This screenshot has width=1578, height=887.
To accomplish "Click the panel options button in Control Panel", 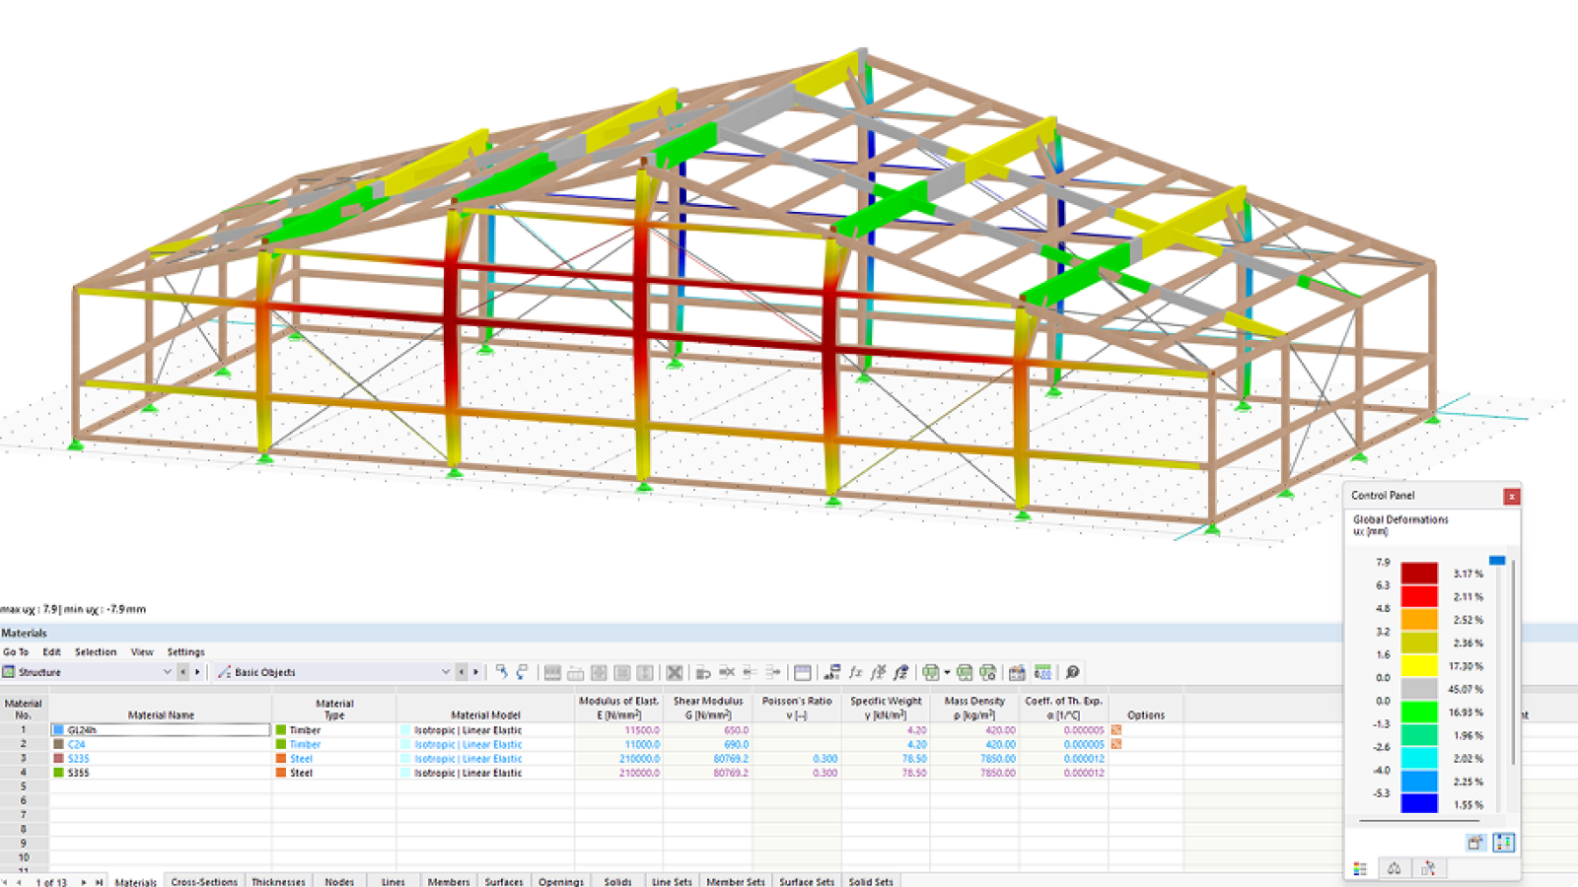I will point(1476,842).
